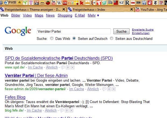Open the PWIB bookmark
The image size is (167, 118).
(x=10, y=2)
